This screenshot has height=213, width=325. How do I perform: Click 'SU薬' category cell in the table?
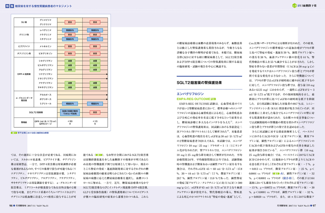pyautogui.click(x=24, y=22)
